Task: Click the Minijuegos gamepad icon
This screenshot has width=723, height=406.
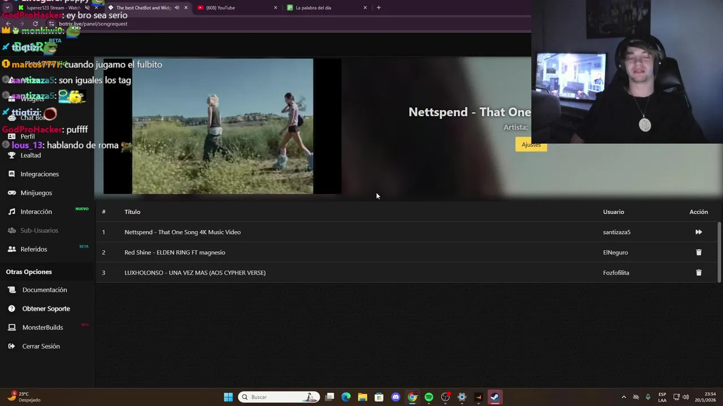Action: click(11, 193)
